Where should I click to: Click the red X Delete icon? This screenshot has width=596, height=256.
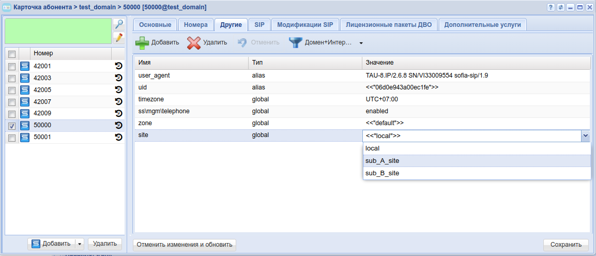(194, 42)
